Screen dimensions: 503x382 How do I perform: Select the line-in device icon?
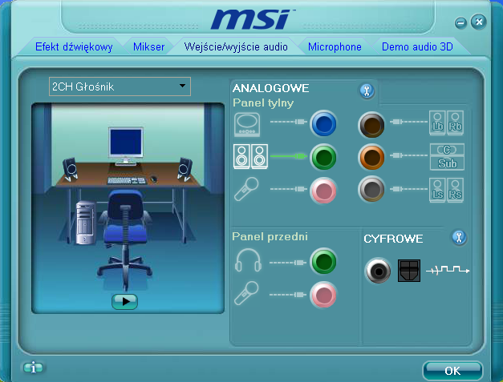coord(247,125)
